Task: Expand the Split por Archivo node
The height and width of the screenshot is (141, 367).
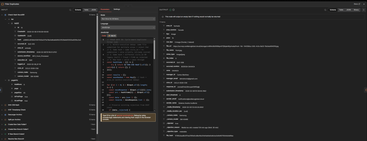Action: click(2, 119)
